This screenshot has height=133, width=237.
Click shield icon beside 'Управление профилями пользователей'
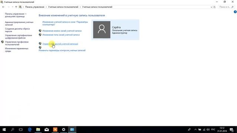3,42
